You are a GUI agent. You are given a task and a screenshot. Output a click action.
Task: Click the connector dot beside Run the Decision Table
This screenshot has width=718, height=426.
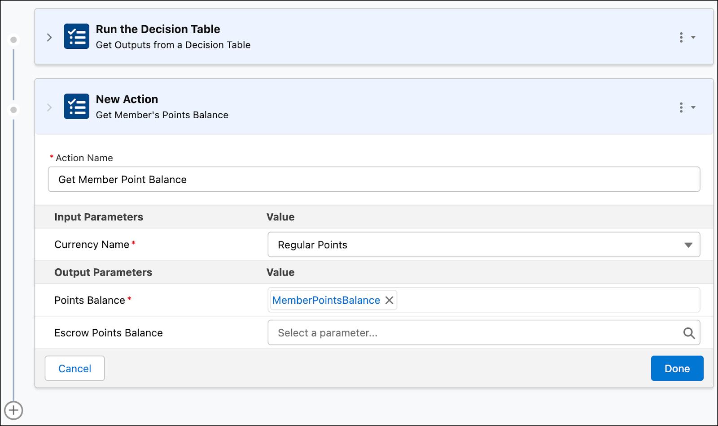tap(14, 39)
